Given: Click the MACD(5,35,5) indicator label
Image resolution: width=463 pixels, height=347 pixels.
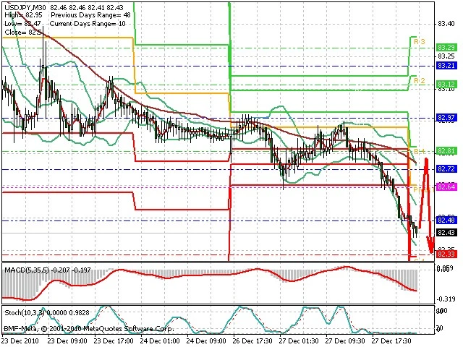Looking at the screenshot, I should (x=27, y=270).
